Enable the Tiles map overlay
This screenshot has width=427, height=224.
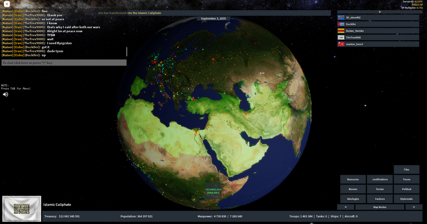(x=406, y=169)
